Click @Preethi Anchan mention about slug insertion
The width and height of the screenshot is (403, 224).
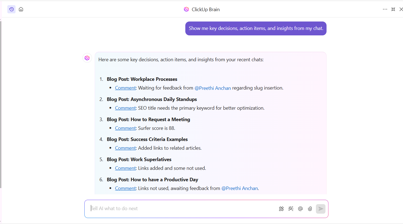point(213,88)
